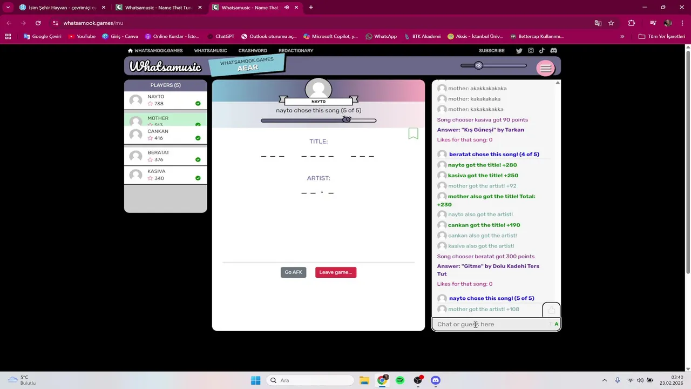Mute audio on the third Whatsamusic tab
This screenshot has width=691, height=389.
[287, 8]
